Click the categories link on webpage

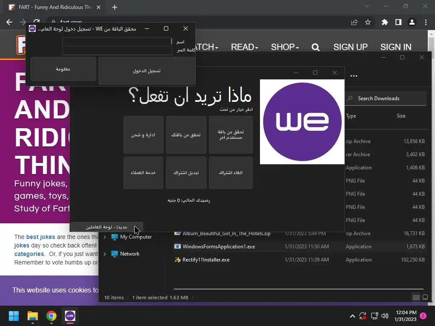click(29, 254)
